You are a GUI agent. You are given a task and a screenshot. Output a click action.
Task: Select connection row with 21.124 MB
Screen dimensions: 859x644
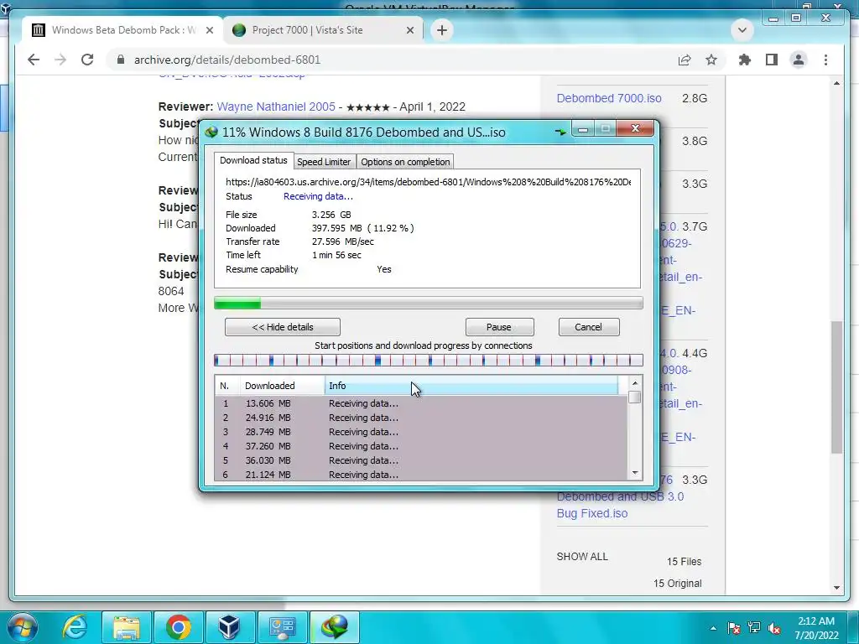coord(421,475)
